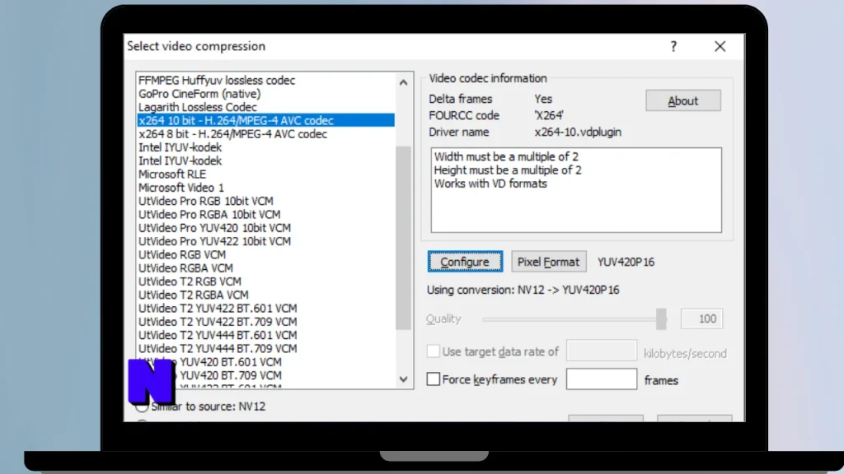
Task: Select x264 10 bit H.264/MPEG-4 AVC codec
Action: coord(266,120)
